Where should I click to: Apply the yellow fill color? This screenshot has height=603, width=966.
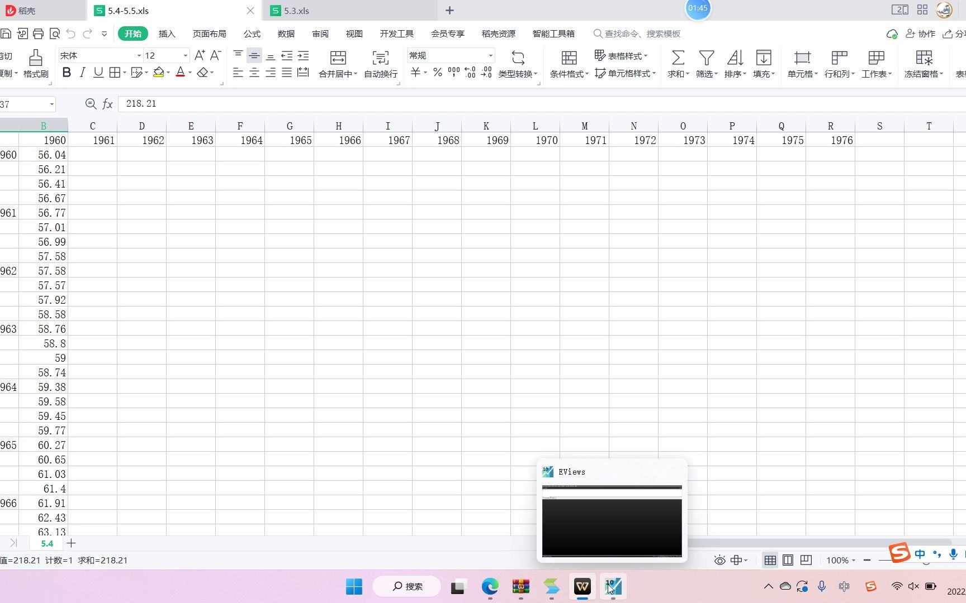(x=158, y=73)
